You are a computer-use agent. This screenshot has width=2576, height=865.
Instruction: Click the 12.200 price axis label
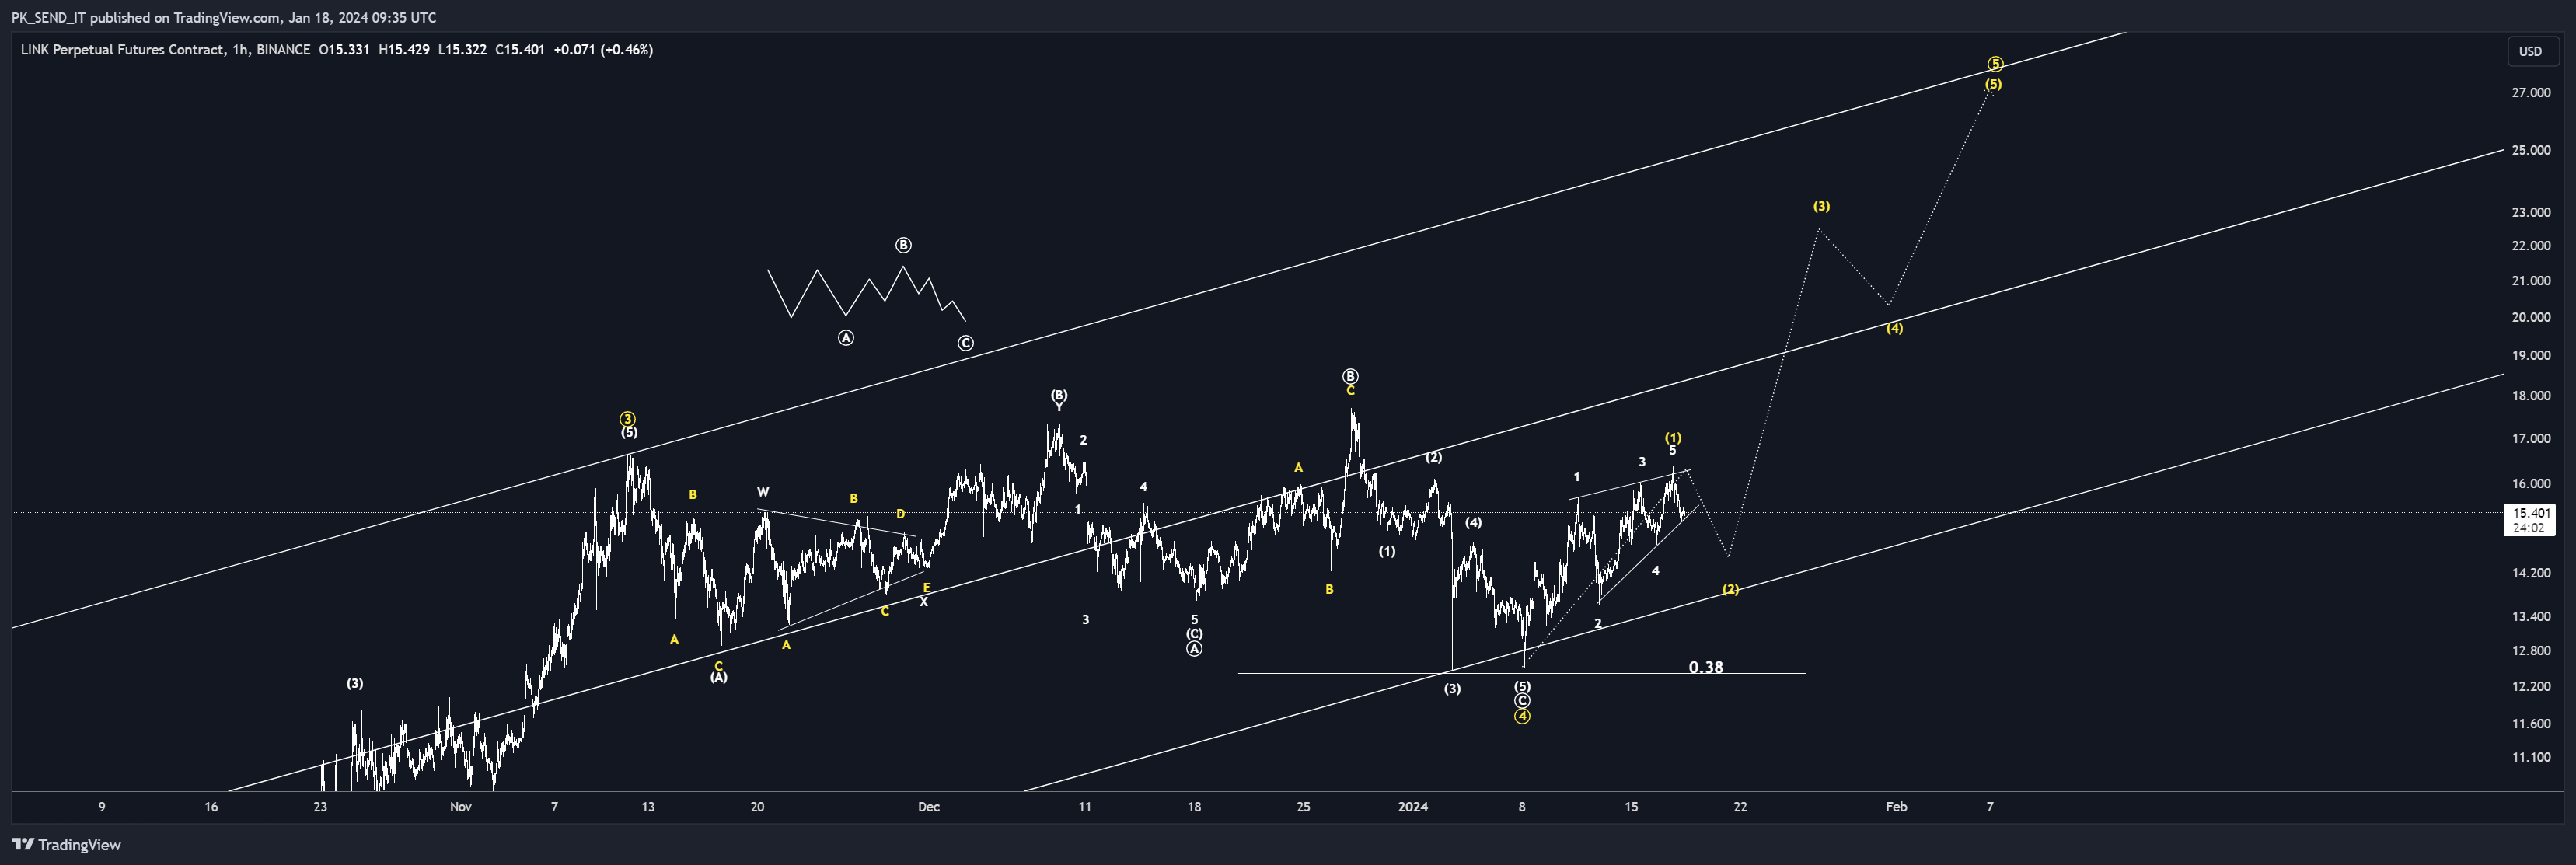click(x=2531, y=686)
